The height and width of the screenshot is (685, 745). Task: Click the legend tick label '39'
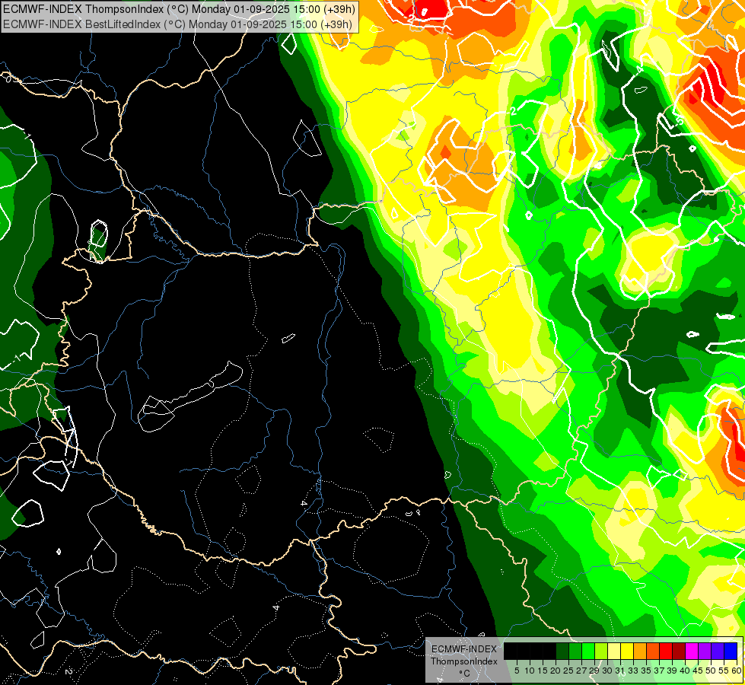tap(672, 671)
